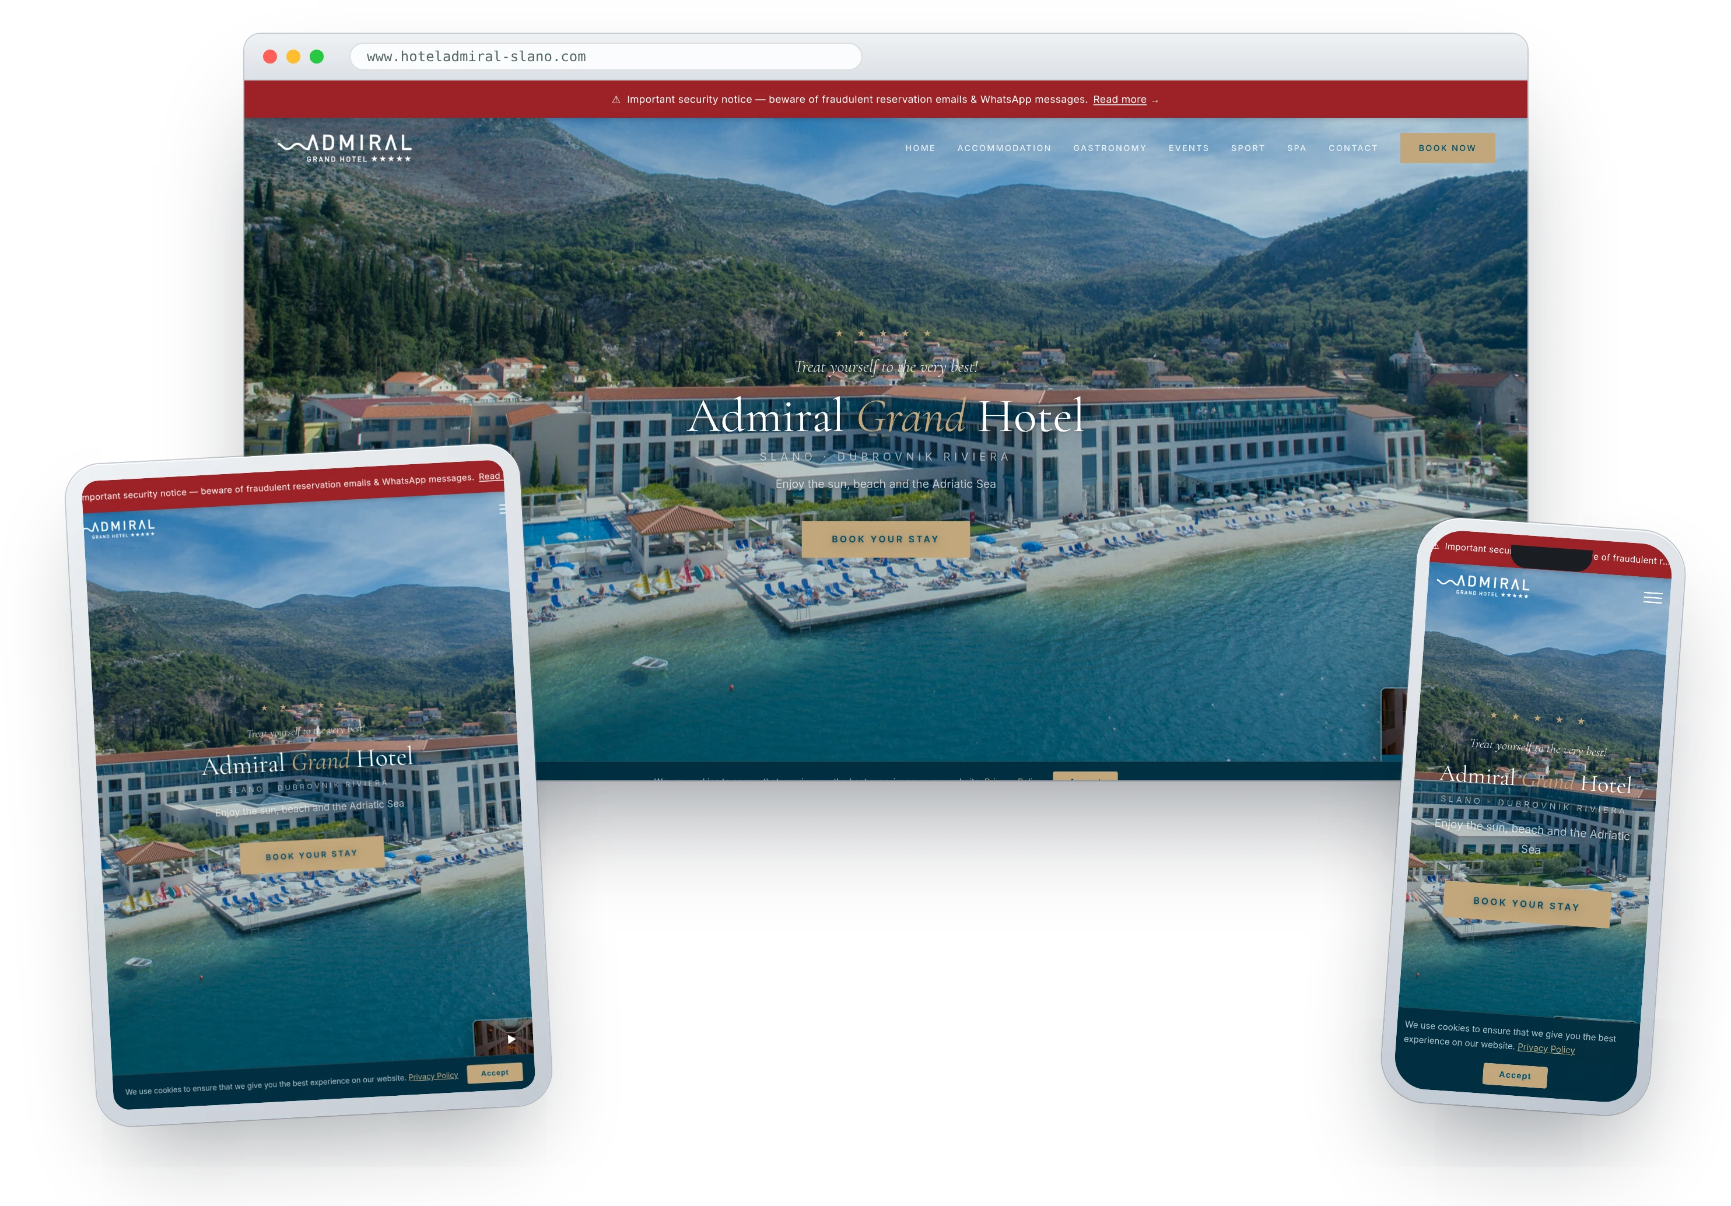
Task: Click the red close window dot
Action: coord(270,57)
